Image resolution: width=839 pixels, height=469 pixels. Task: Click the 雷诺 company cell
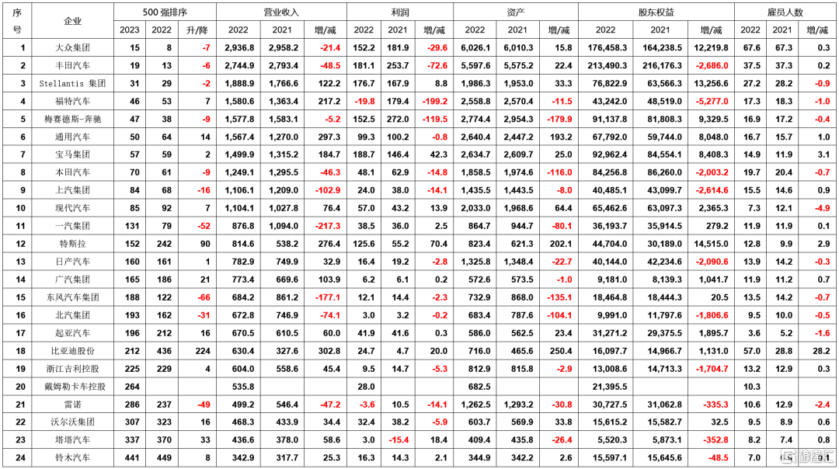click(73, 405)
